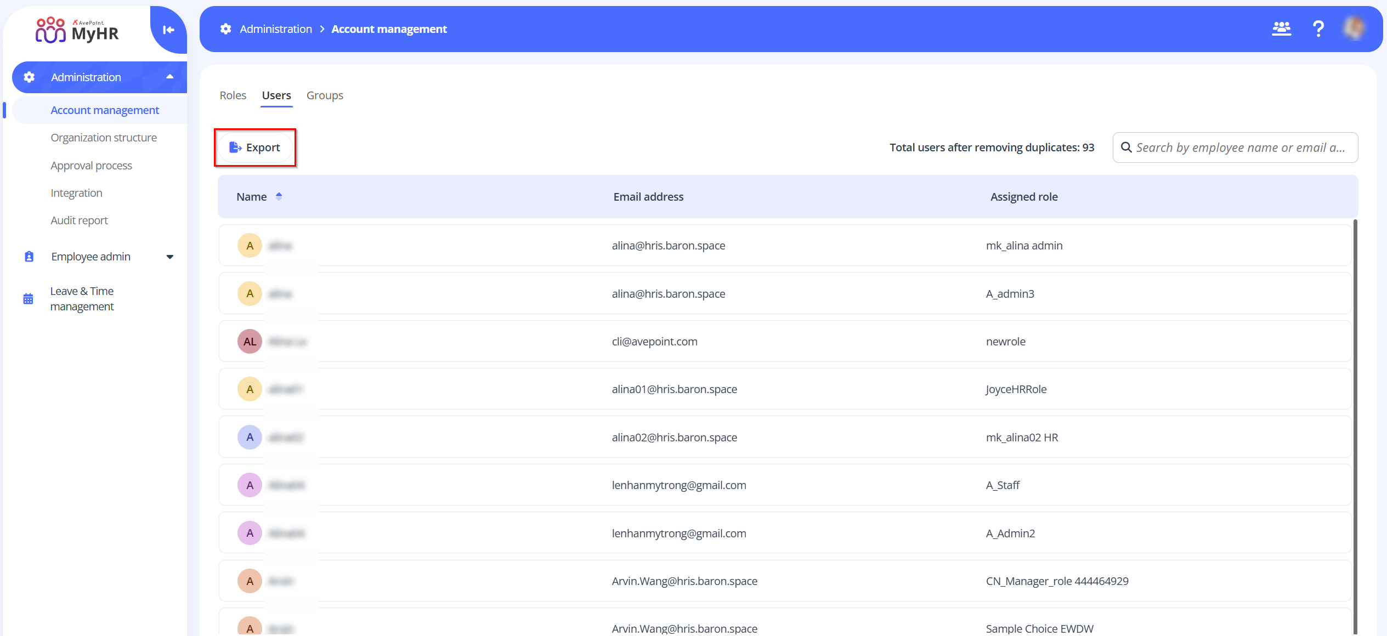Focus the employee name search field

click(1241, 147)
